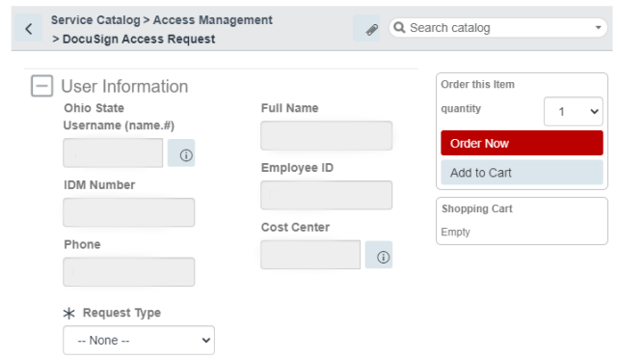This screenshot has width=617, height=360.
Task: Open Access Management breadcrumb link
Action: pos(212,20)
